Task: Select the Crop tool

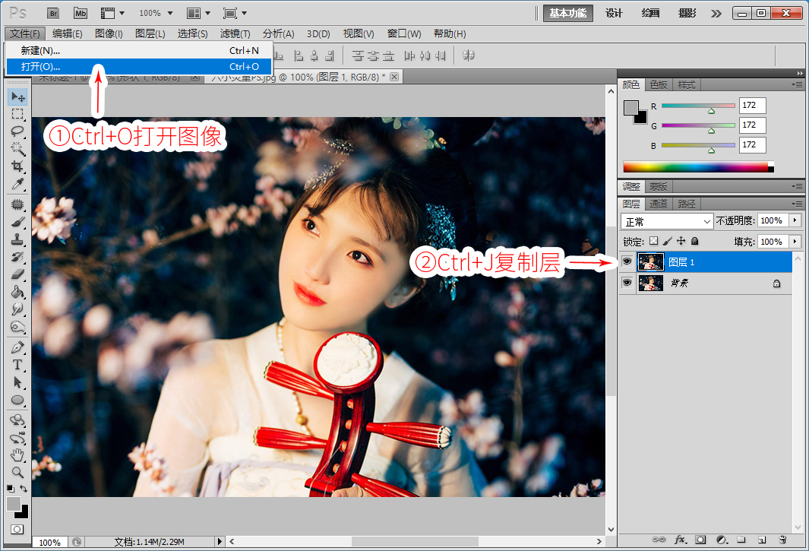Action: pyautogui.click(x=17, y=166)
